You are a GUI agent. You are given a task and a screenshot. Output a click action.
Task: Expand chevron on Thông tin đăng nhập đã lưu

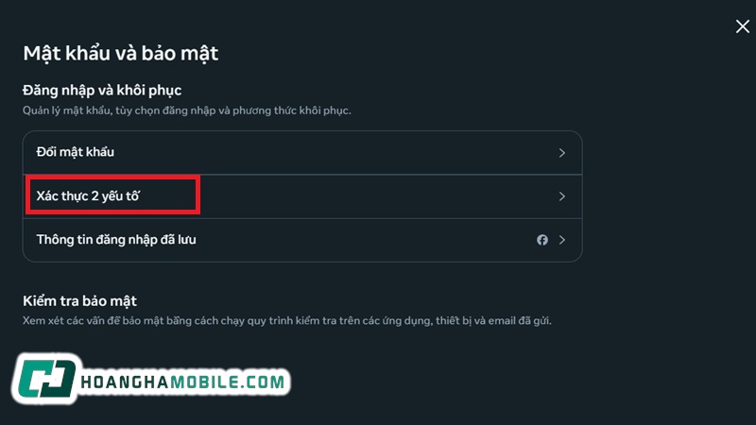coord(561,240)
